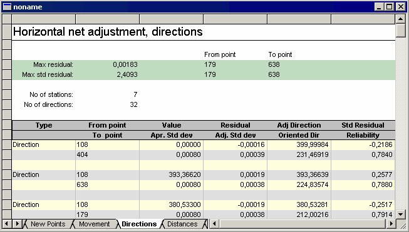The image size is (409, 232).
Task: Click the From point label above 179
Action: [220, 54]
